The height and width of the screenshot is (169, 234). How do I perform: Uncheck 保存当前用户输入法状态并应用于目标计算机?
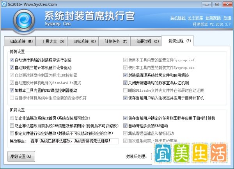pos(125,98)
